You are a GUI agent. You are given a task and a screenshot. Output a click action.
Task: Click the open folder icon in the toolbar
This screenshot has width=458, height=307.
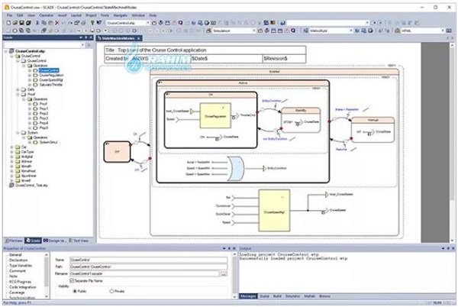coord(15,22)
